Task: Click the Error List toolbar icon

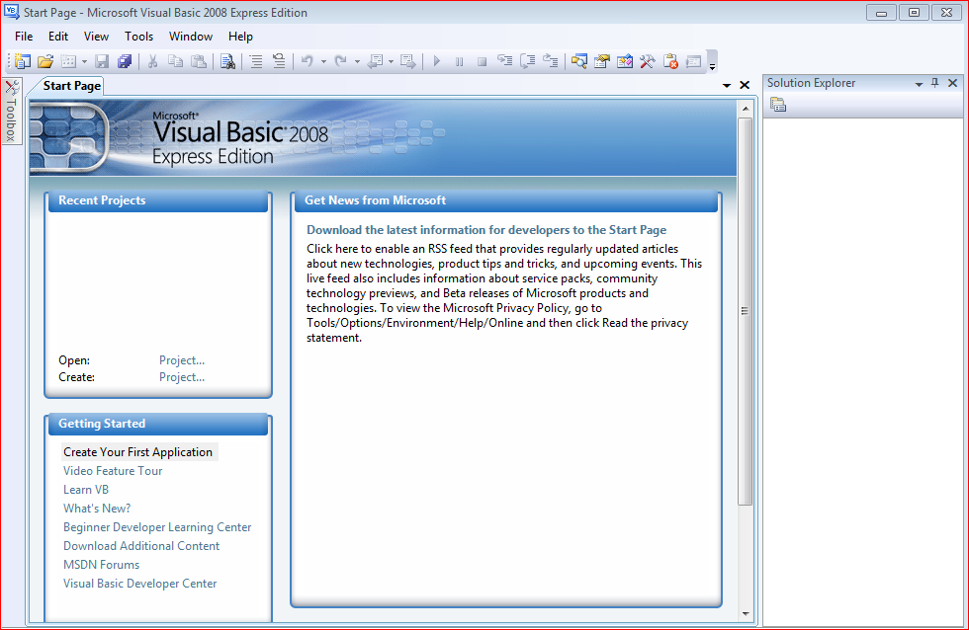Action: [x=670, y=61]
